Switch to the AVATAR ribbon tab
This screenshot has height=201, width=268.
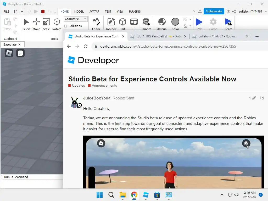click(94, 12)
